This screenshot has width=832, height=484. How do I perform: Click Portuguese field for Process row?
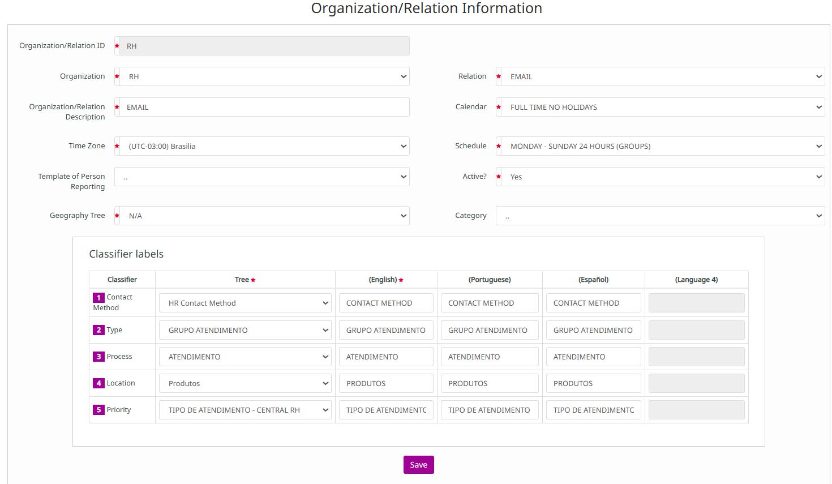(x=490, y=357)
